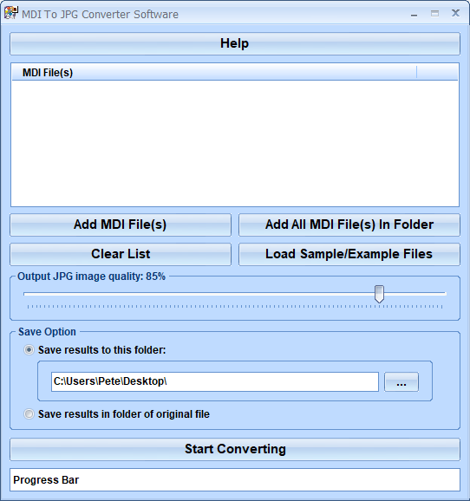Load Sample/Example Files
Screen dimensions: 470x501
(349, 254)
